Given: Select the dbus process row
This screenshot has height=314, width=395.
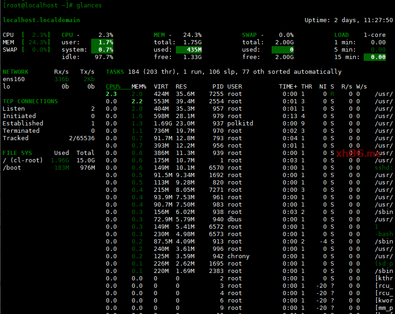Looking at the screenshot, I should (234, 219).
